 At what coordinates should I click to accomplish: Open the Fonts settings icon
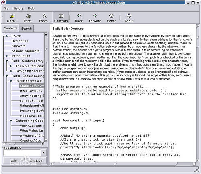(45, 16)
